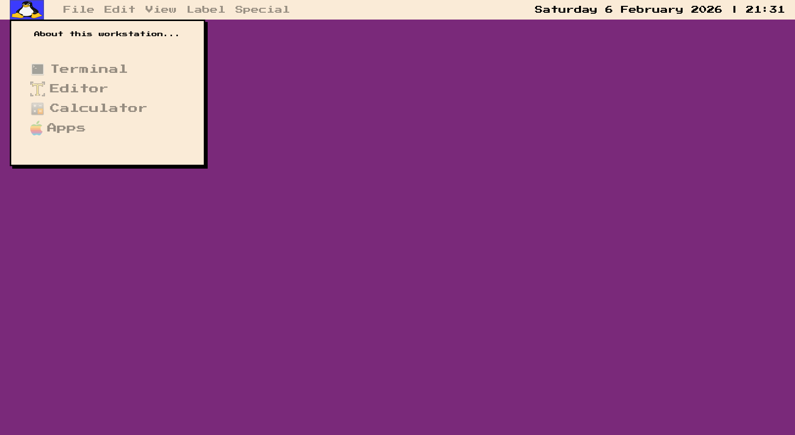Click the Calculator icon in the menu
The image size is (795, 435).
pos(38,109)
